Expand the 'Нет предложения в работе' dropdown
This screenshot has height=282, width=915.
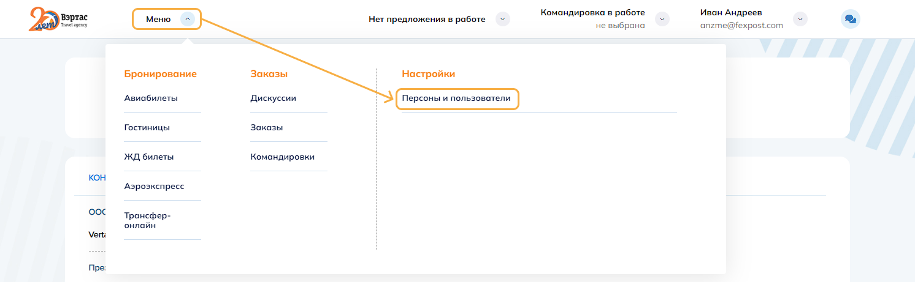[502, 19]
